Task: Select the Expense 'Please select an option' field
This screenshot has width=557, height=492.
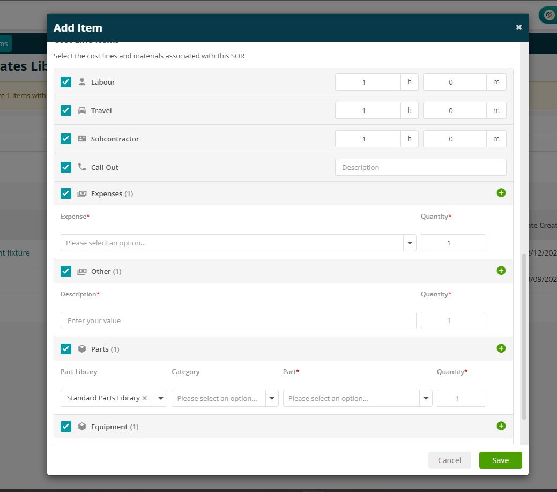Action: [x=232, y=243]
